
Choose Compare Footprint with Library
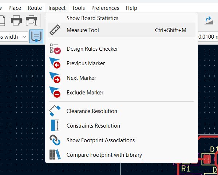point(121,155)
